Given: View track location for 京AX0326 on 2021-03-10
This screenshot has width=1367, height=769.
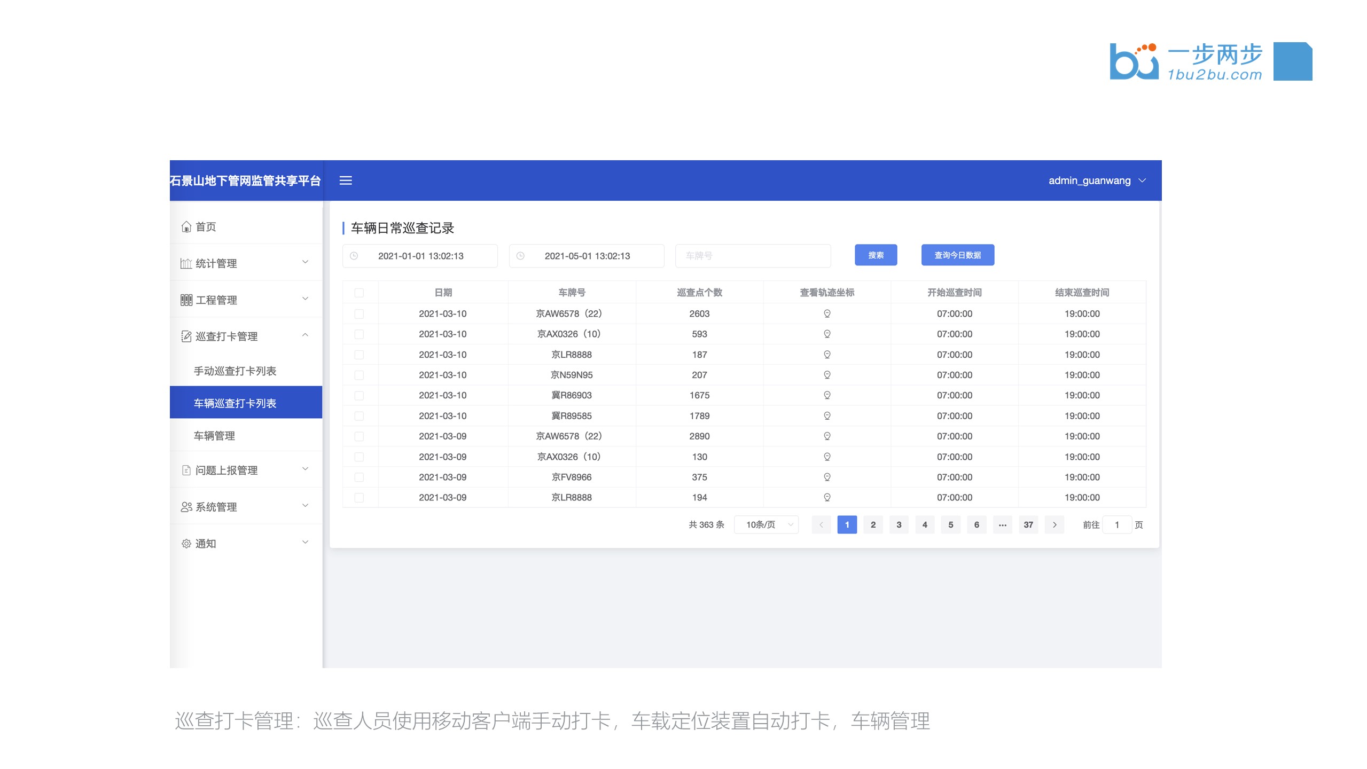Looking at the screenshot, I should pyautogui.click(x=827, y=334).
